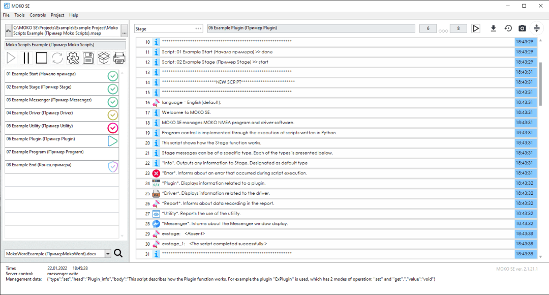Viewport: 549px width, 295px height.
Task: Click log line 'Welcome to MOKO SE.'
Action: click(x=186, y=112)
